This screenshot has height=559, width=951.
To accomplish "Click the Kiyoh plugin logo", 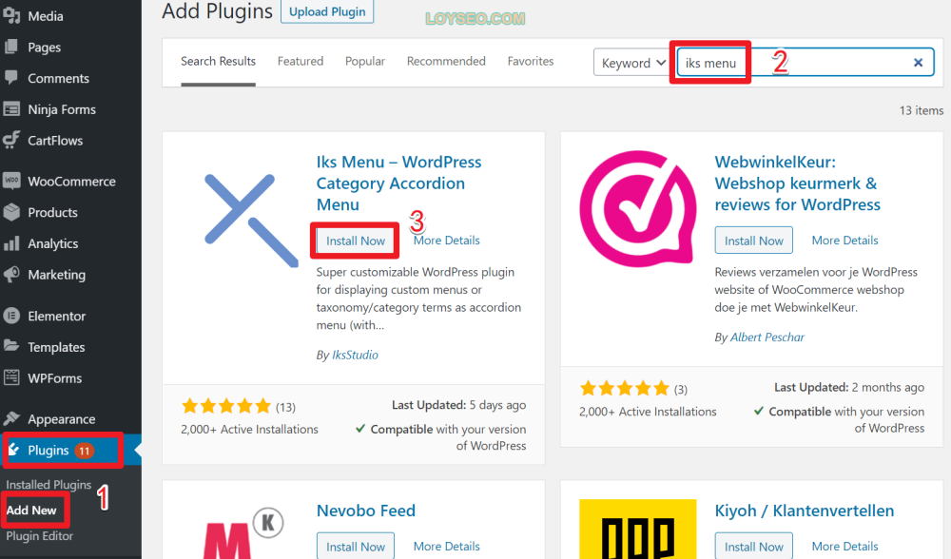I will click(638, 530).
